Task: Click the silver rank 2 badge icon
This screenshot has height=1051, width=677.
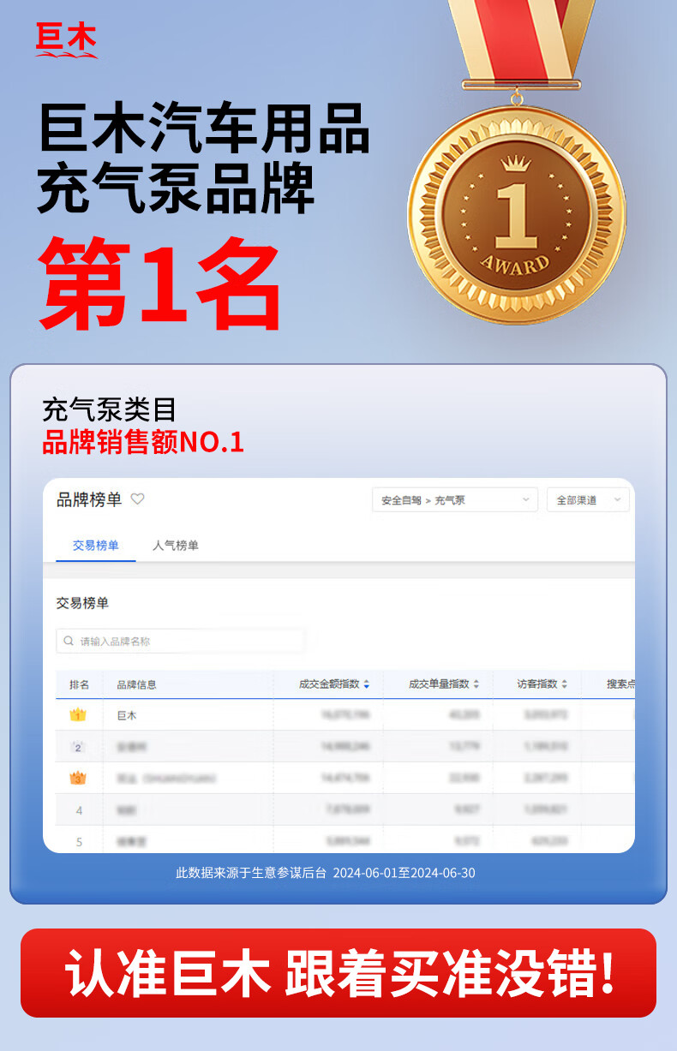Action: (78, 747)
